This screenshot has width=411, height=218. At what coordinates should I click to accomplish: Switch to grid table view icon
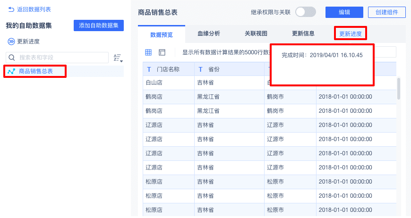click(148, 52)
